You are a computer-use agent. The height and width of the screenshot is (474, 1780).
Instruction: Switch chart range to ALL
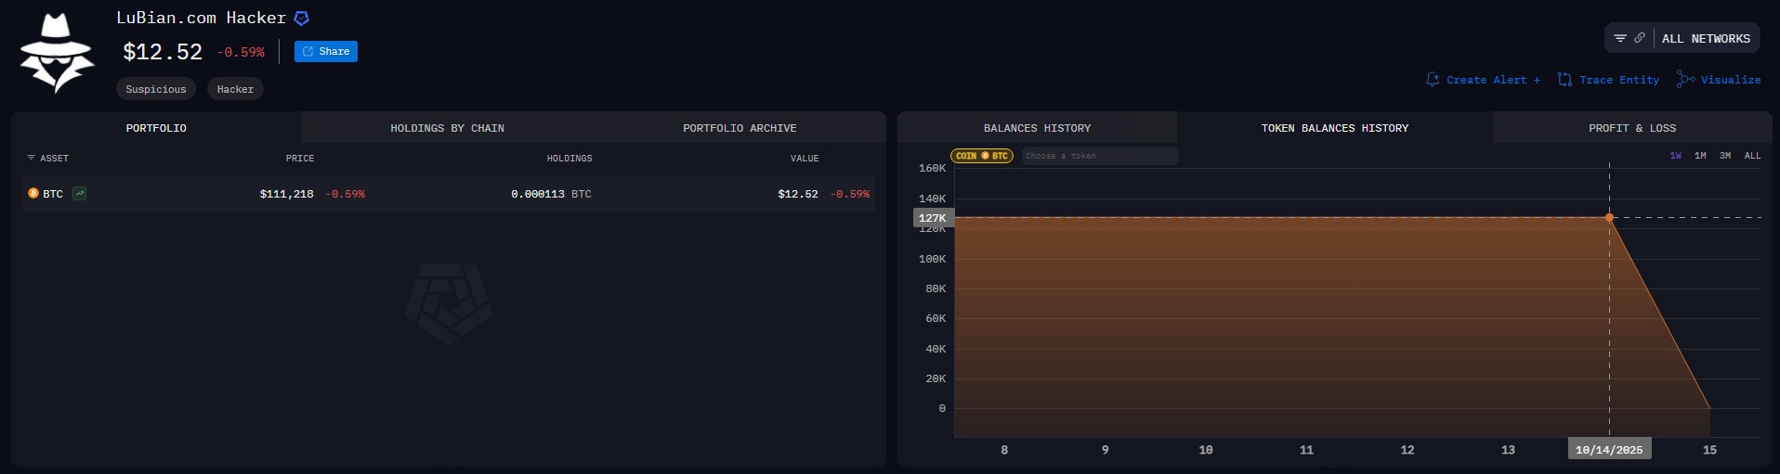1752,156
